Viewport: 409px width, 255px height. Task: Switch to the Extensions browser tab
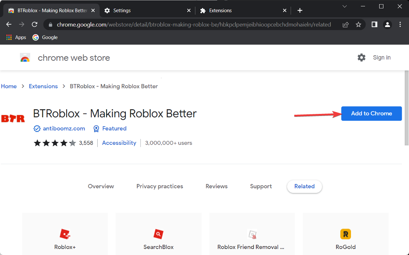point(244,10)
